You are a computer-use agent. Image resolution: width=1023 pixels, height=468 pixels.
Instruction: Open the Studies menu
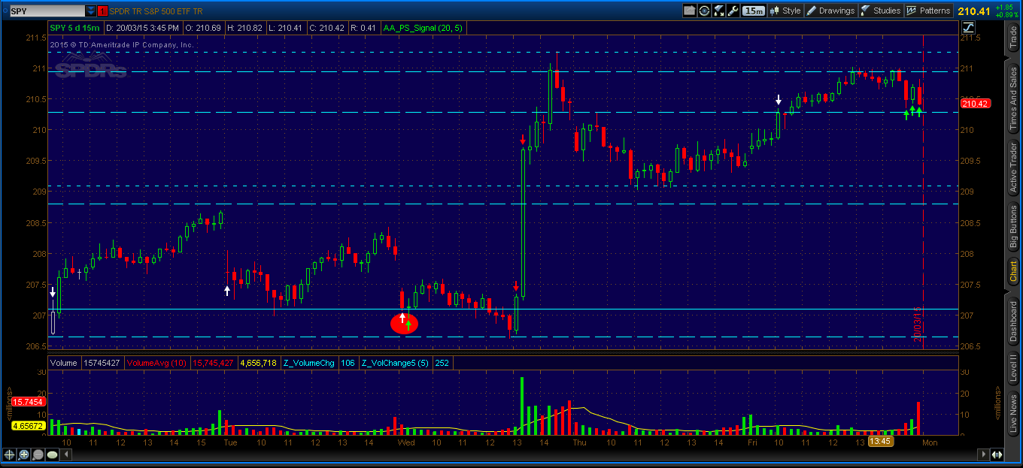click(881, 11)
